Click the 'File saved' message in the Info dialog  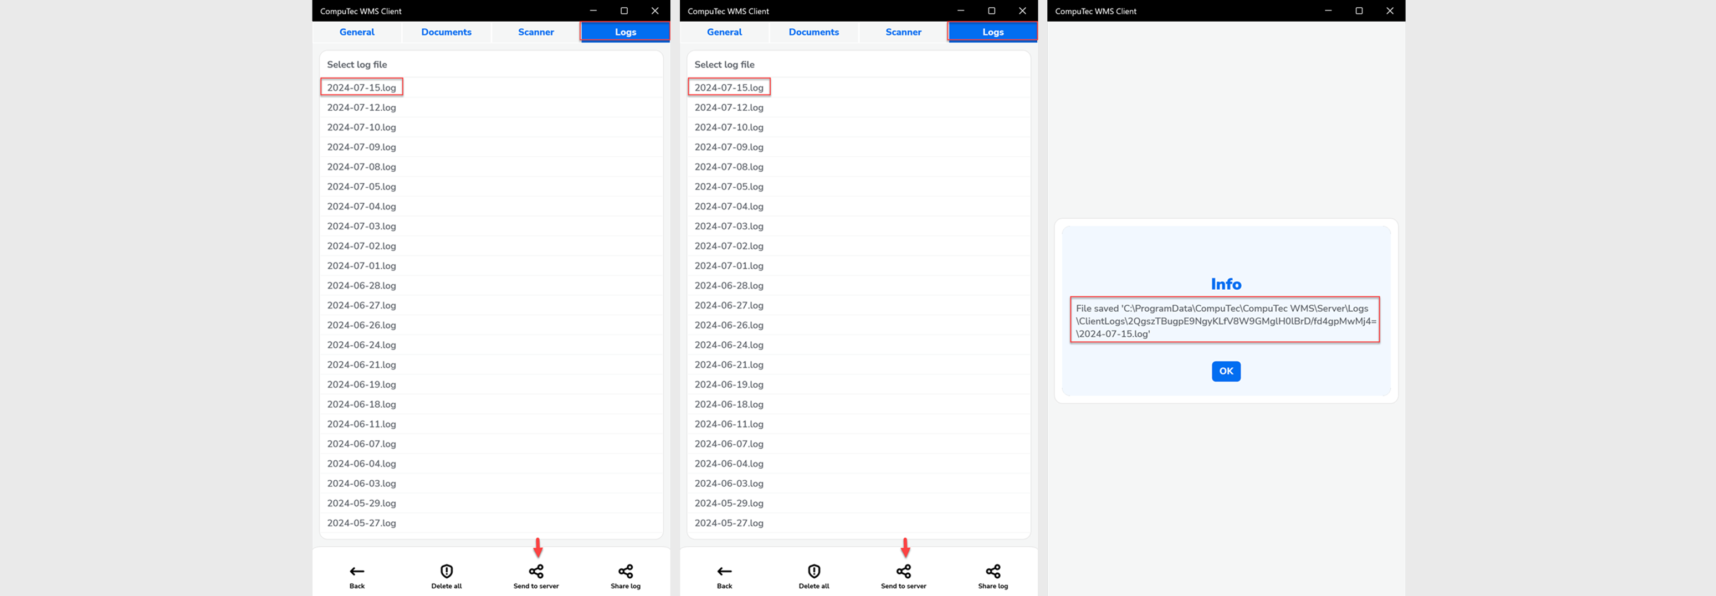[x=1225, y=320]
